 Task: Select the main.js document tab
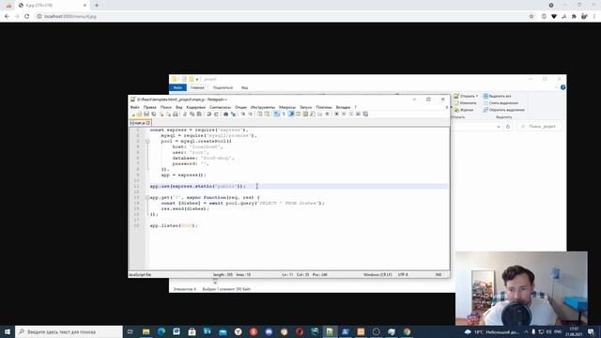click(140, 123)
